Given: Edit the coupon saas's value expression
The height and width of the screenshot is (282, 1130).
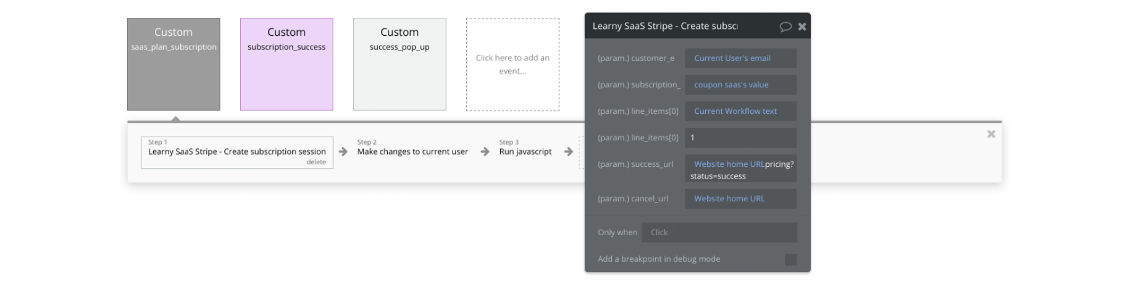Looking at the screenshot, I should tap(731, 85).
